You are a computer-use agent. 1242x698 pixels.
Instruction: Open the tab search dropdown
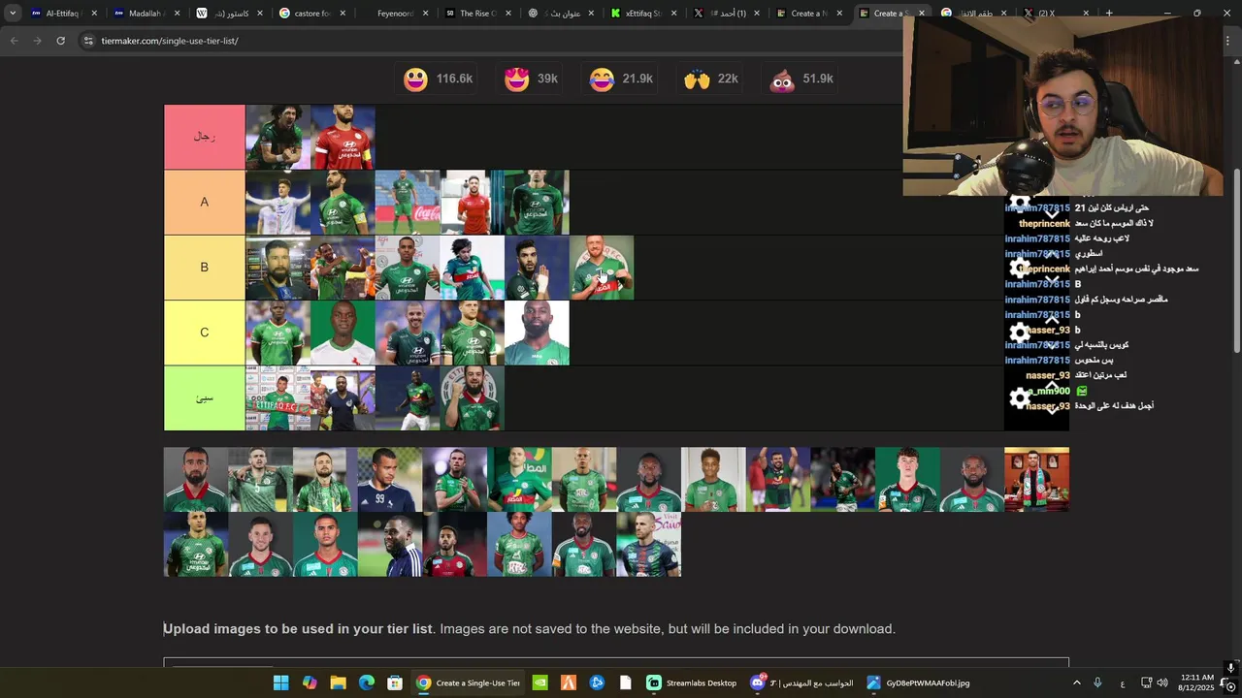click(12, 13)
